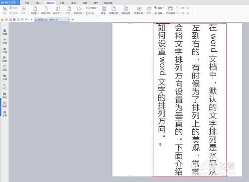Open 稿纸设置 manuscript paper settings
The width and height of the screenshot is (249, 182).
click(x=126, y=10)
